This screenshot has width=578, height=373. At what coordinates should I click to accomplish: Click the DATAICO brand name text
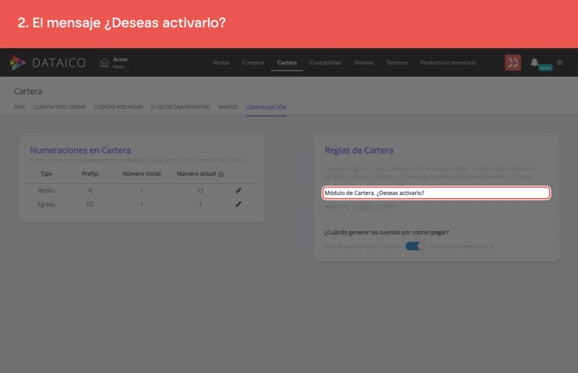pyautogui.click(x=59, y=63)
